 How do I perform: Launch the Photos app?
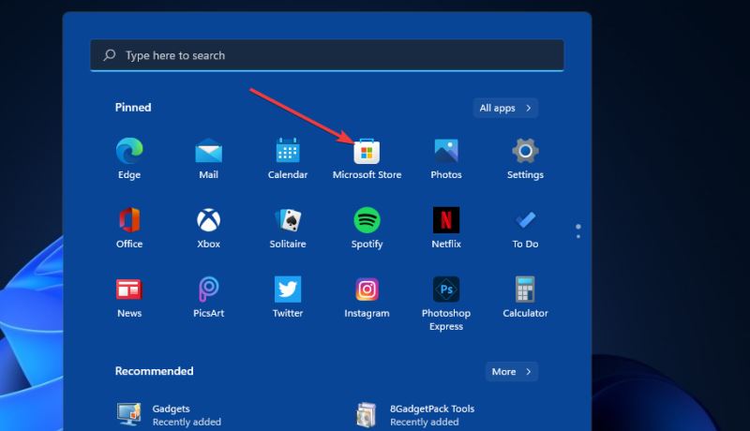(446, 152)
